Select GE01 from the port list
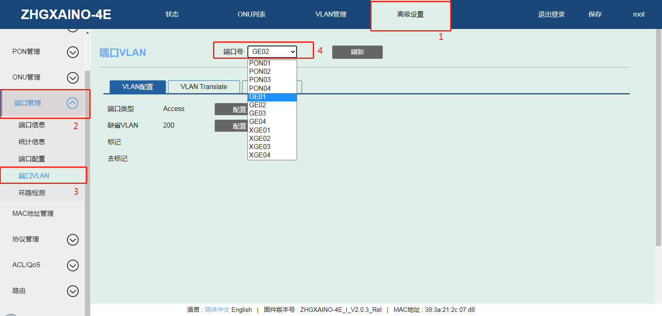 pyautogui.click(x=272, y=97)
